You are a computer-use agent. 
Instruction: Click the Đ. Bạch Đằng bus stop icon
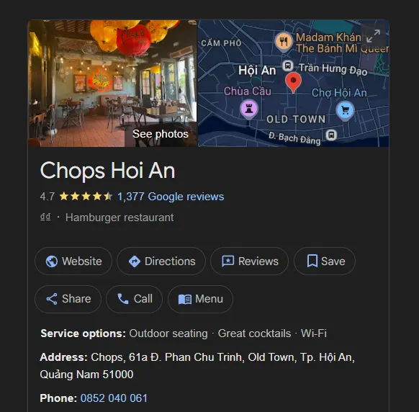tap(331, 135)
